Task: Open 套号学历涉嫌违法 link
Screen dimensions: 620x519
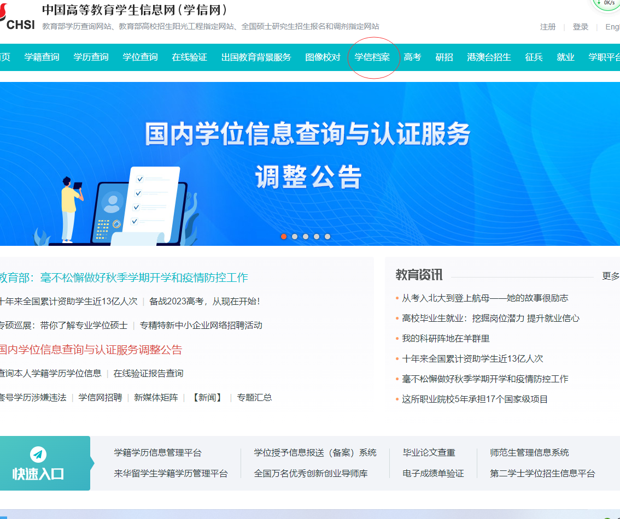Action: 33,397
